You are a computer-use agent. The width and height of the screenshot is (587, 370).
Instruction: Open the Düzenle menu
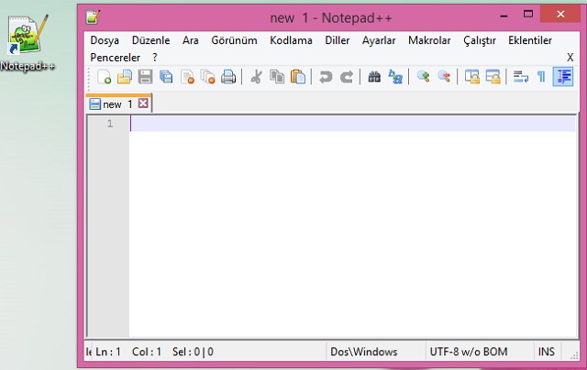pos(150,40)
